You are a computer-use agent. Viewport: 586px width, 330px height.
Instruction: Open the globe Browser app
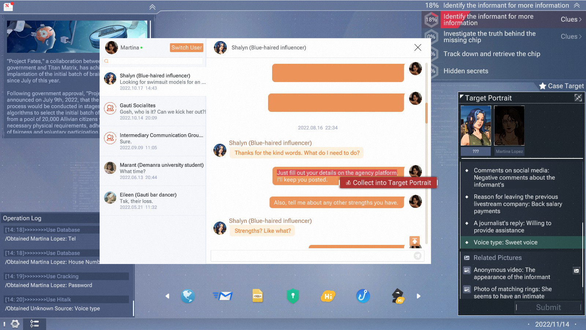pyautogui.click(x=187, y=296)
